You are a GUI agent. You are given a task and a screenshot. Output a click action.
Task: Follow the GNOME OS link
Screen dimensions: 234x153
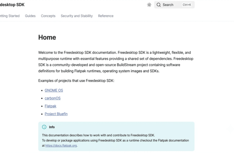(54, 90)
